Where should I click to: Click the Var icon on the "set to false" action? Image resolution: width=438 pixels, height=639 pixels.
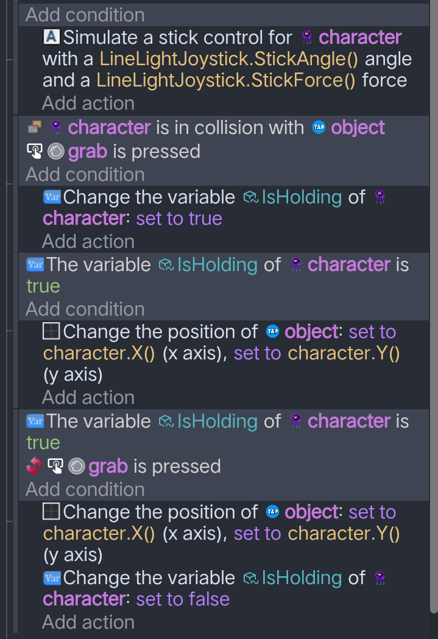pos(52,577)
